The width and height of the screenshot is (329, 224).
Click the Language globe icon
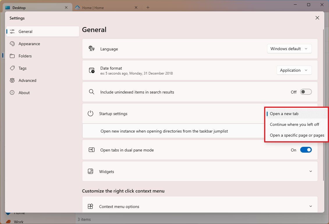[x=91, y=49]
